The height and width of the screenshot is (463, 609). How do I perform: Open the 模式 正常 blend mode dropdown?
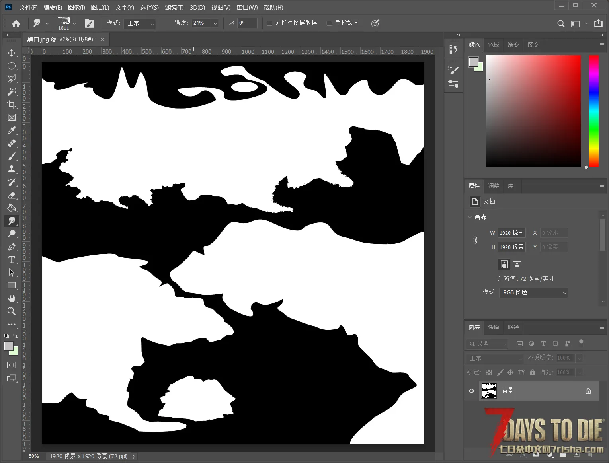click(x=139, y=23)
